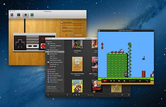Image resolution: width=166 pixels, height=107 pixels.
Task: Open the Super Mario Collection
Action: [x=55, y=80]
